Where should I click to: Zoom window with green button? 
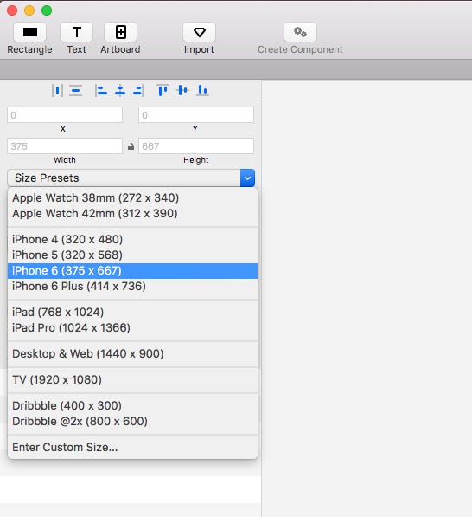[x=47, y=10]
